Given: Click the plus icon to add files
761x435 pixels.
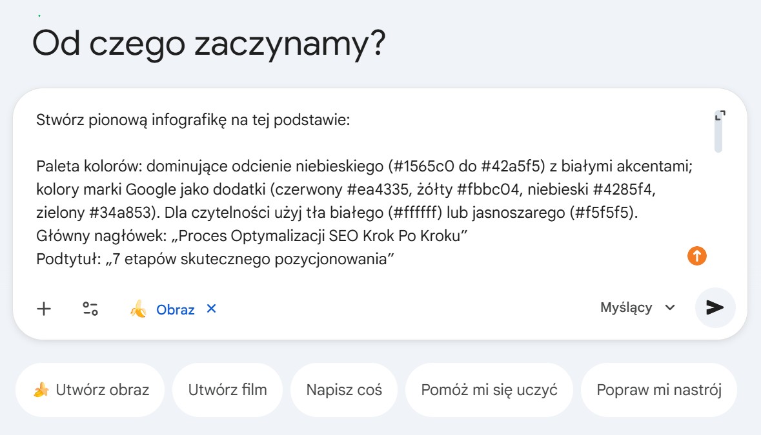Looking at the screenshot, I should 44,309.
